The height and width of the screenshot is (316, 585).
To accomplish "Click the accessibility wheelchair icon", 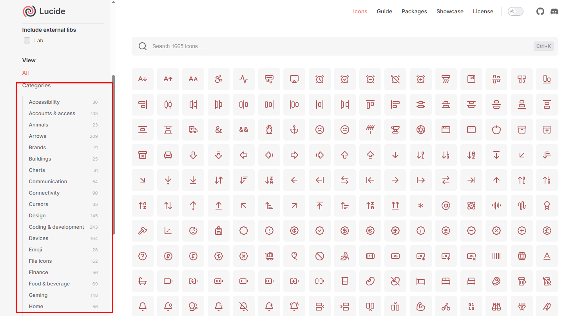I will point(219,79).
